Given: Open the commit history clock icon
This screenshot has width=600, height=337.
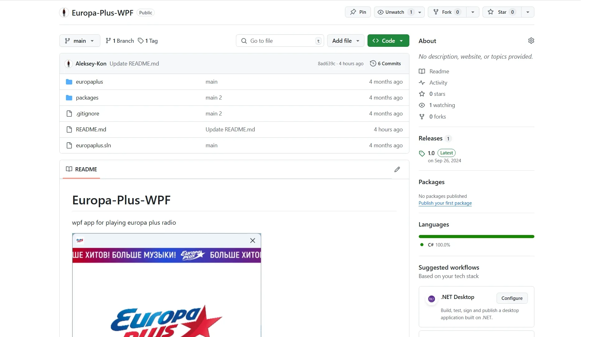Looking at the screenshot, I should point(373,63).
